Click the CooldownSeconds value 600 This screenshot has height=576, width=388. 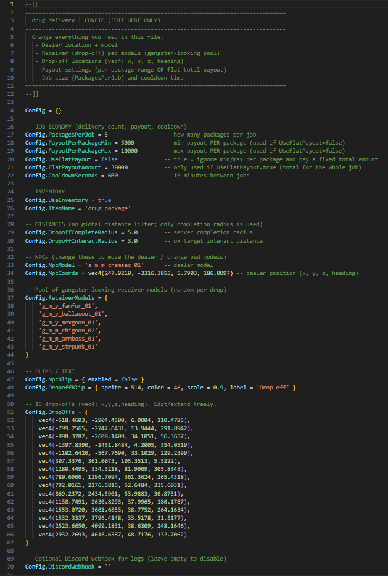(113, 176)
